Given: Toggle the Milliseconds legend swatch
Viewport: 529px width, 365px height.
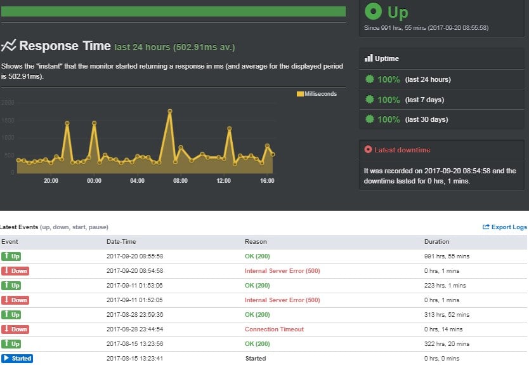Looking at the screenshot, I should [x=300, y=94].
